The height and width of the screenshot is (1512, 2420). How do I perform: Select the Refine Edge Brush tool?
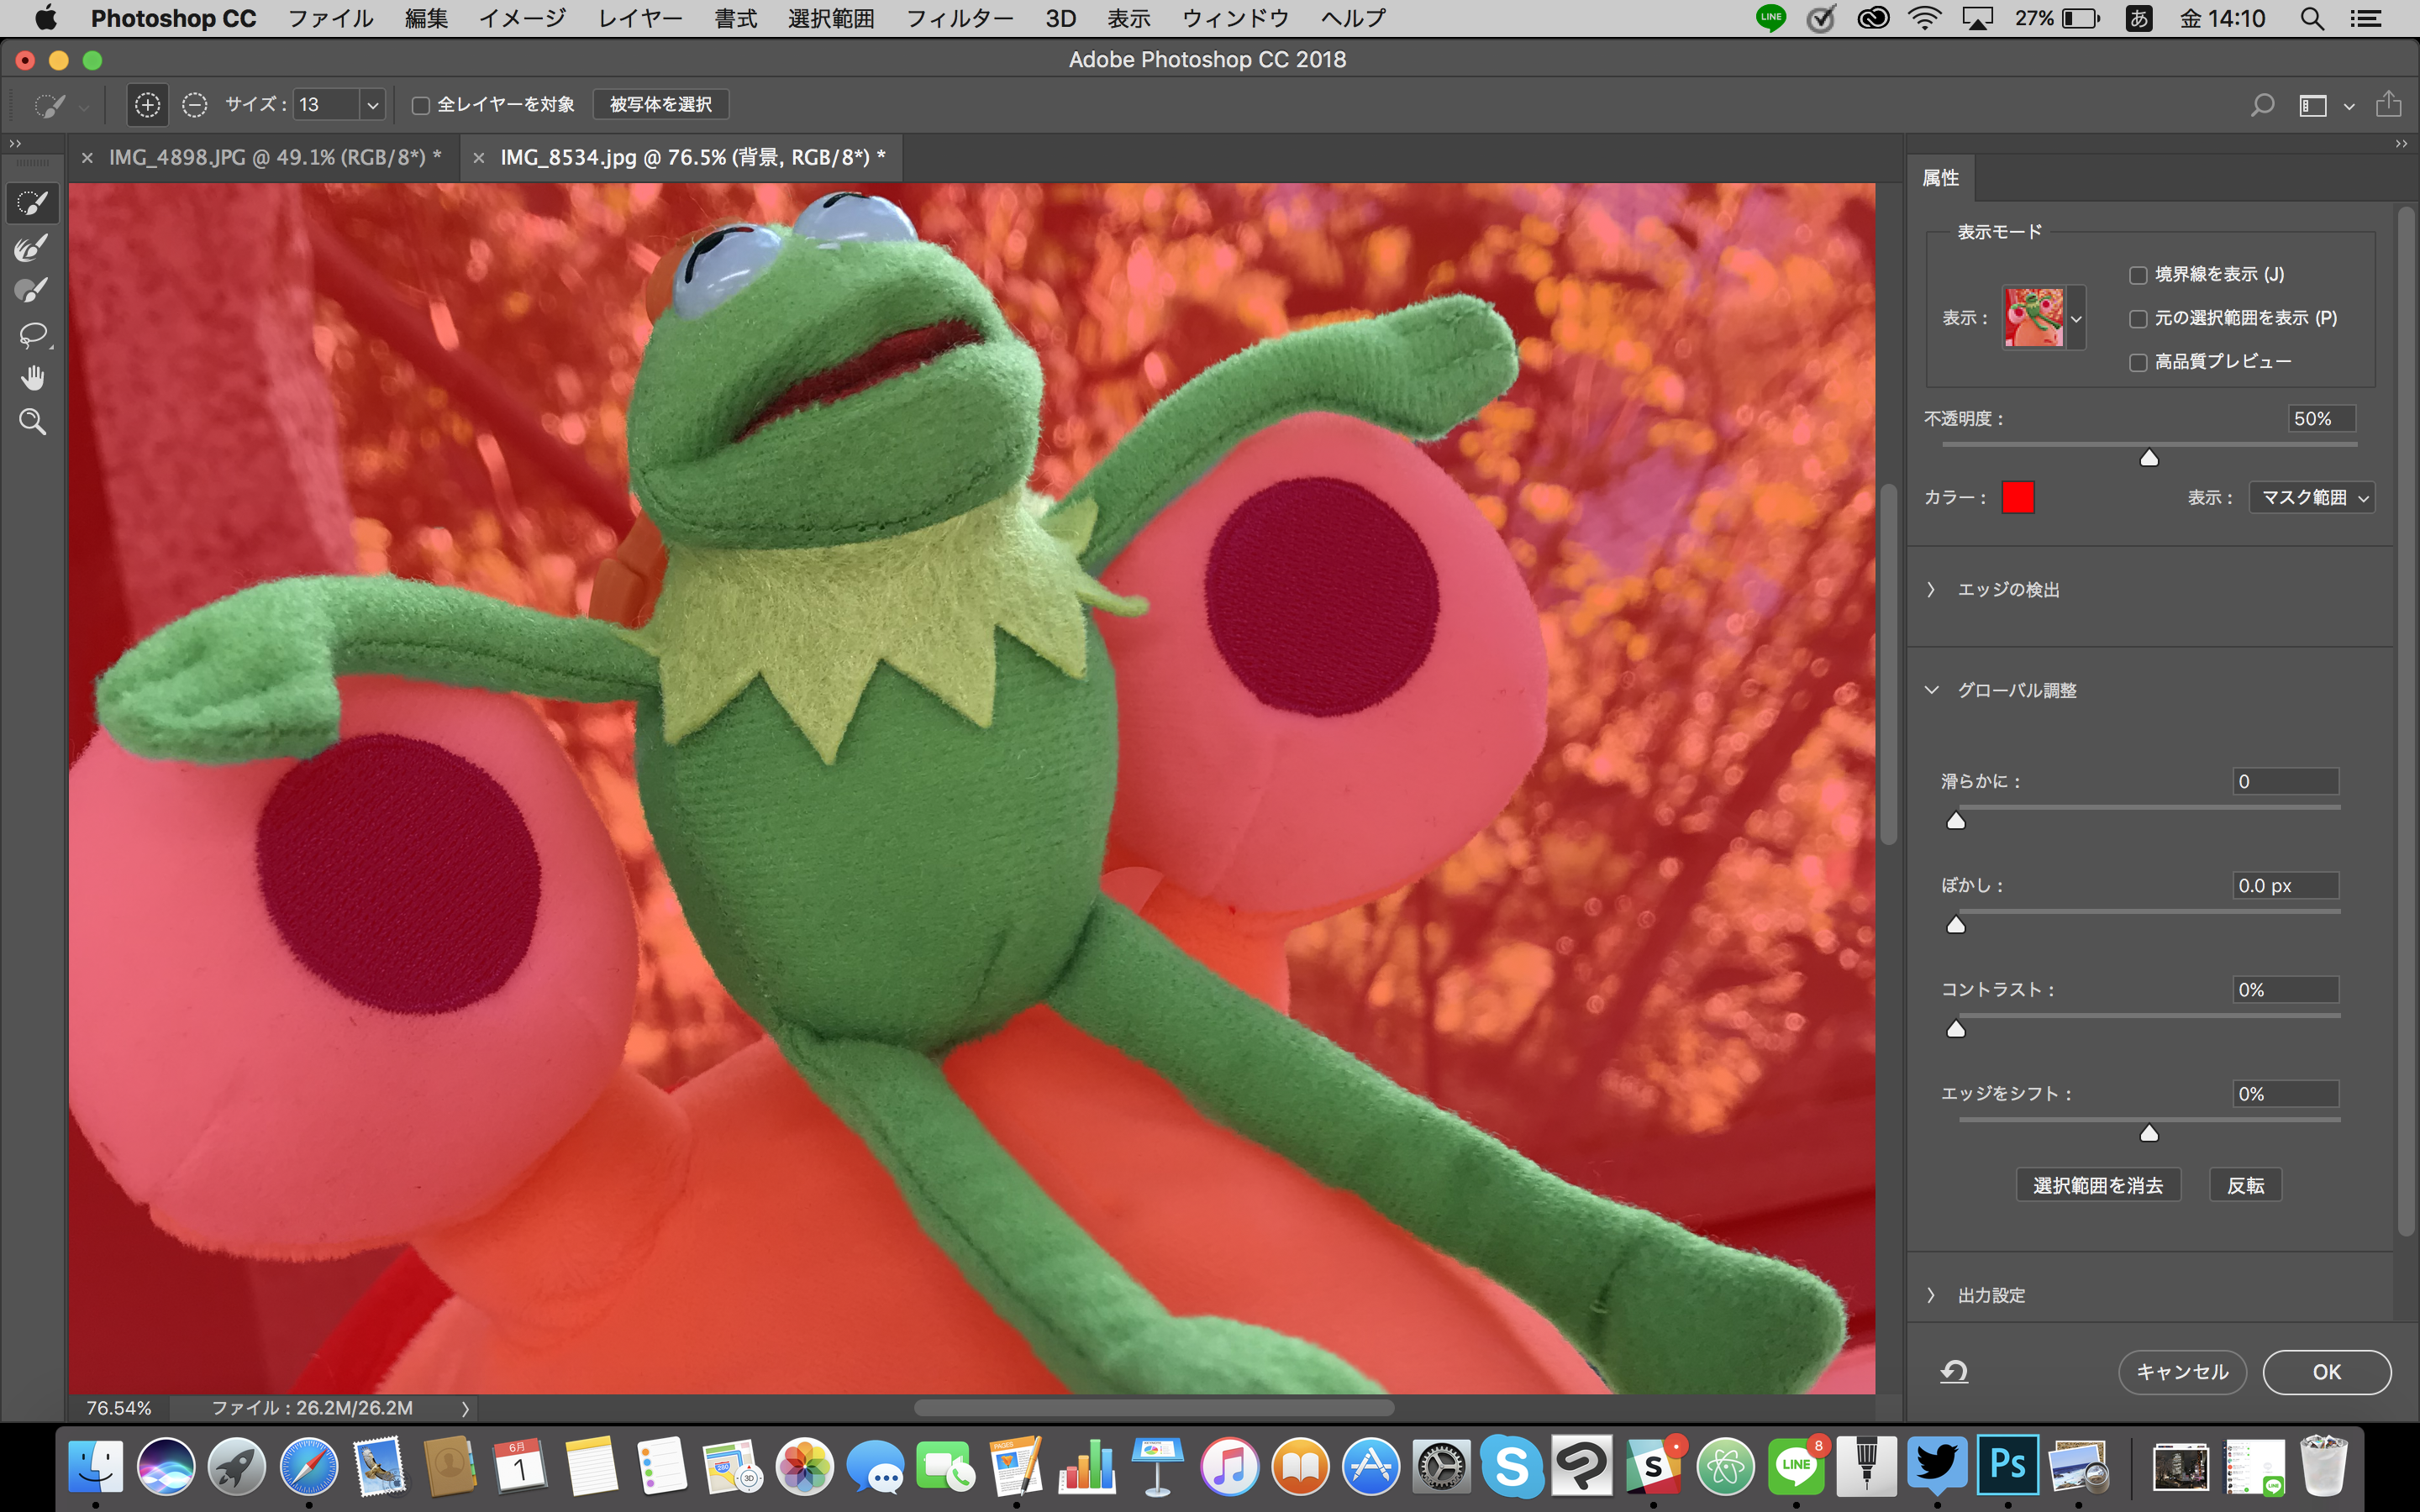(32, 247)
